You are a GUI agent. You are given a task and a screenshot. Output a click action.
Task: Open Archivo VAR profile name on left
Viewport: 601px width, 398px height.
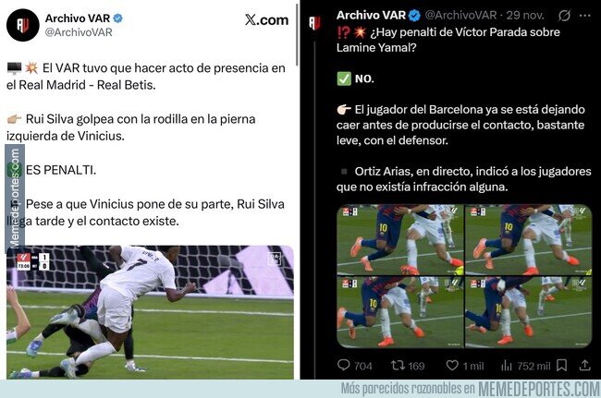(x=78, y=18)
